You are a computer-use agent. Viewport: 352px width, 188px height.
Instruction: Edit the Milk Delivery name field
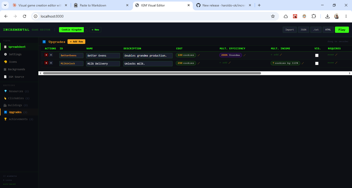pos(103,64)
